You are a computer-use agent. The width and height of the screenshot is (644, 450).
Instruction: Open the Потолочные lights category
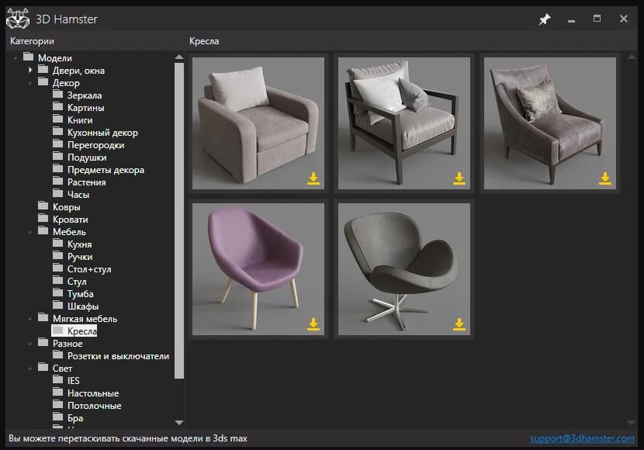(x=94, y=406)
